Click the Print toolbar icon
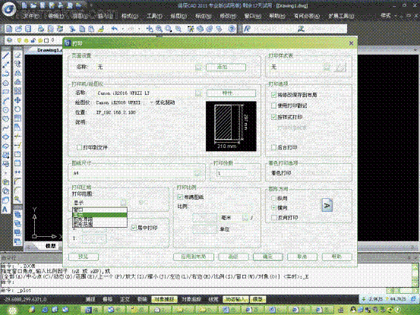Viewport: 420px width, 315px height. point(41,28)
